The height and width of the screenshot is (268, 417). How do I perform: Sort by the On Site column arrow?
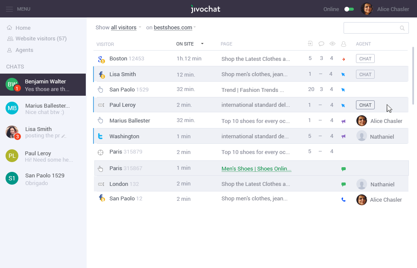[x=202, y=44]
